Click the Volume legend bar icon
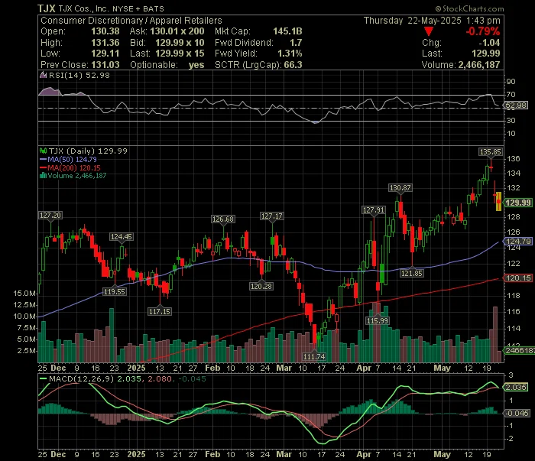The width and height of the screenshot is (535, 461). 43,176
